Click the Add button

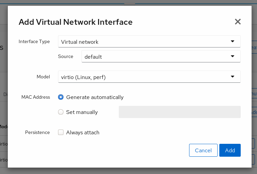point(230,150)
